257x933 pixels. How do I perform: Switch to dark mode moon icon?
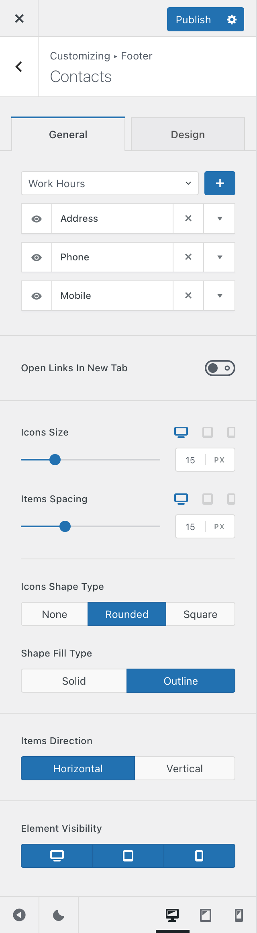(x=59, y=915)
